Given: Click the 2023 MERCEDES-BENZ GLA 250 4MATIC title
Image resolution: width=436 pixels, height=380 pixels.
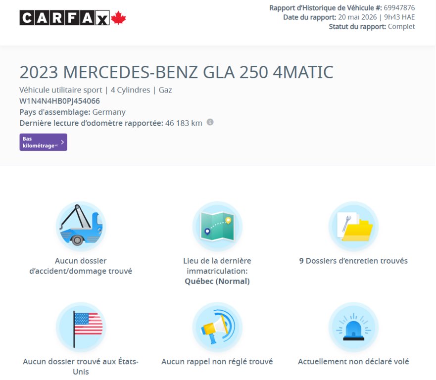Looking at the screenshot, I should pyautogui.click(x=176, y=72).
